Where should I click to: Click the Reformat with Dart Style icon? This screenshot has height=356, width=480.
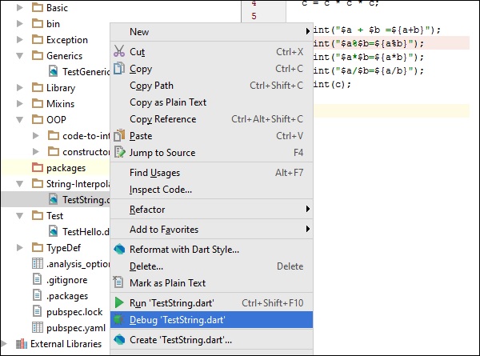click(119, 249)
